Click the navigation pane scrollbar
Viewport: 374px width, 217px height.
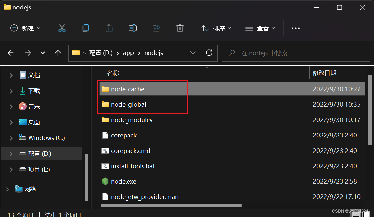(86, 177)
